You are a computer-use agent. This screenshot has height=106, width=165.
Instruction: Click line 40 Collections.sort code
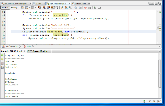pos(55,32)
